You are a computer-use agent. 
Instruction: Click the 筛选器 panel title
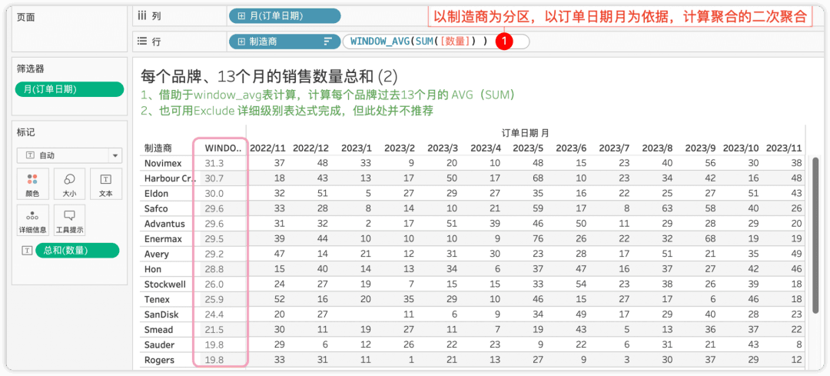click(30, 68)
